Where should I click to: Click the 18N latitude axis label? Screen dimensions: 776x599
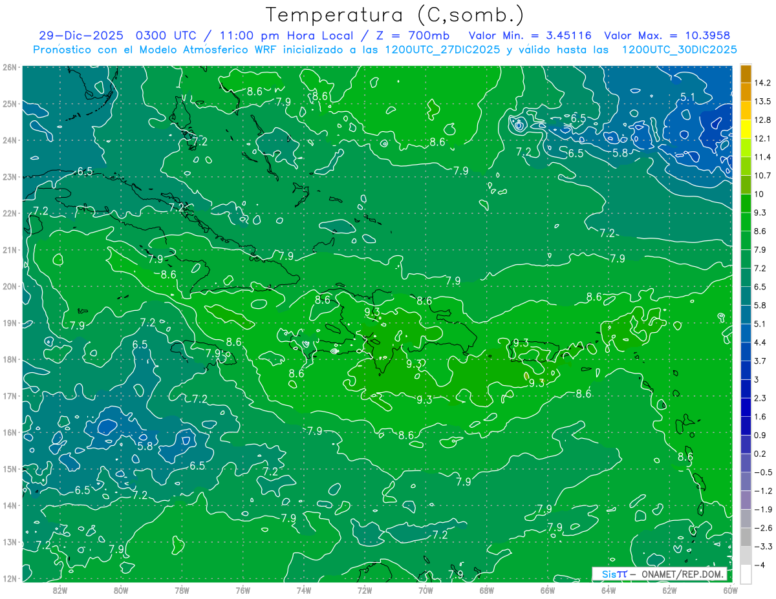click(9, 359)
